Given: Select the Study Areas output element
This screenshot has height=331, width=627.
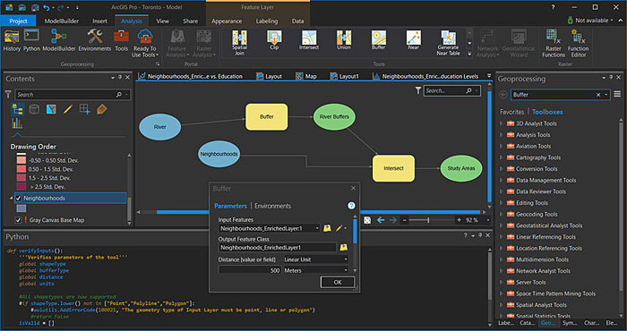Looking at the screenshot, I should tap(461, 168).
